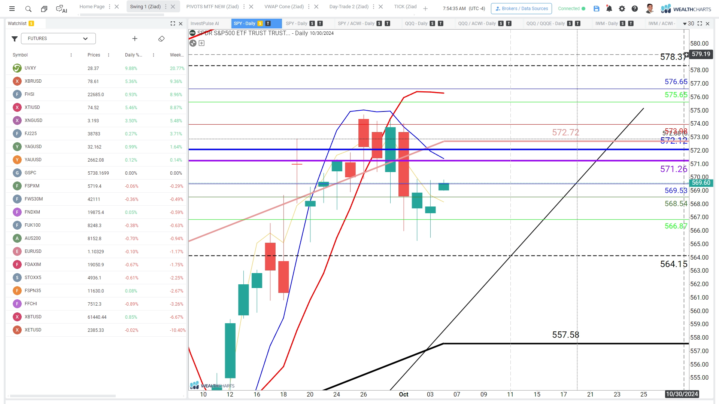
Task: Sort watchlist by Week column
Action: pyautogui.click(x=177, y=55)
